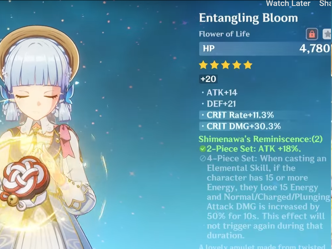332x249 pixels.
Task: Click the +20 enhancement level badge
Action: tap(208, 79)
